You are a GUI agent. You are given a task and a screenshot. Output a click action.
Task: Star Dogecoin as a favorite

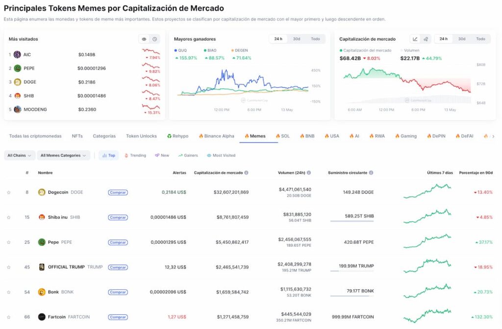pos(9,192)
